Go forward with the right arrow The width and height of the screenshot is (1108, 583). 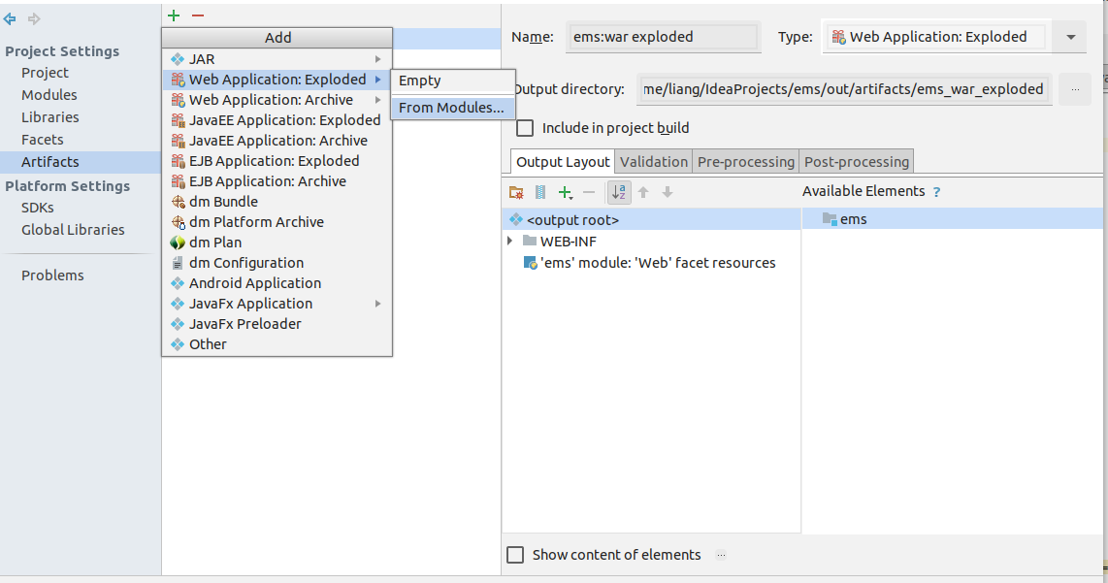point(34,19)
